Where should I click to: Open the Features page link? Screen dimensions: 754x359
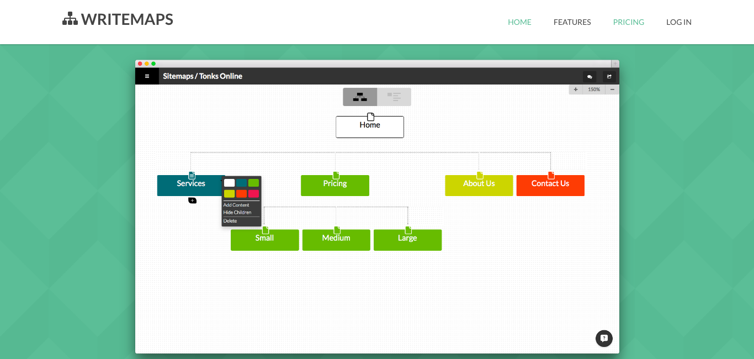[572, 22]
